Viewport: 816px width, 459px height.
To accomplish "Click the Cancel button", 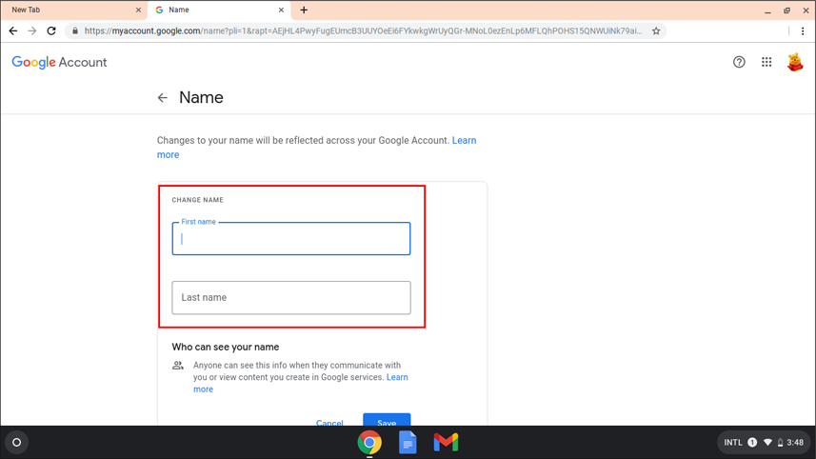I will (329, 422).
